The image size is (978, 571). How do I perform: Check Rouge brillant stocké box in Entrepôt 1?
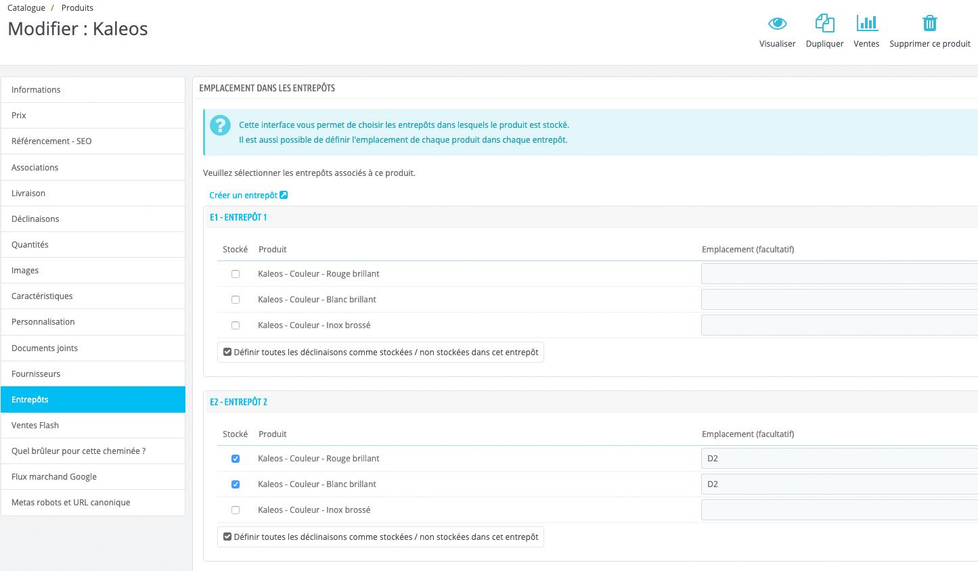click(236, 274)
